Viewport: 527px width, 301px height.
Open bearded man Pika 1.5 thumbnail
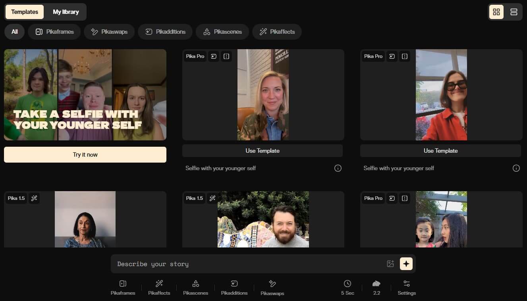tap(263, 219)
